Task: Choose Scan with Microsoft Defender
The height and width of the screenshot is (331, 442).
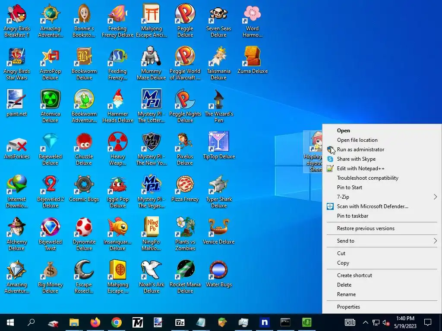Action: (382, 206)
